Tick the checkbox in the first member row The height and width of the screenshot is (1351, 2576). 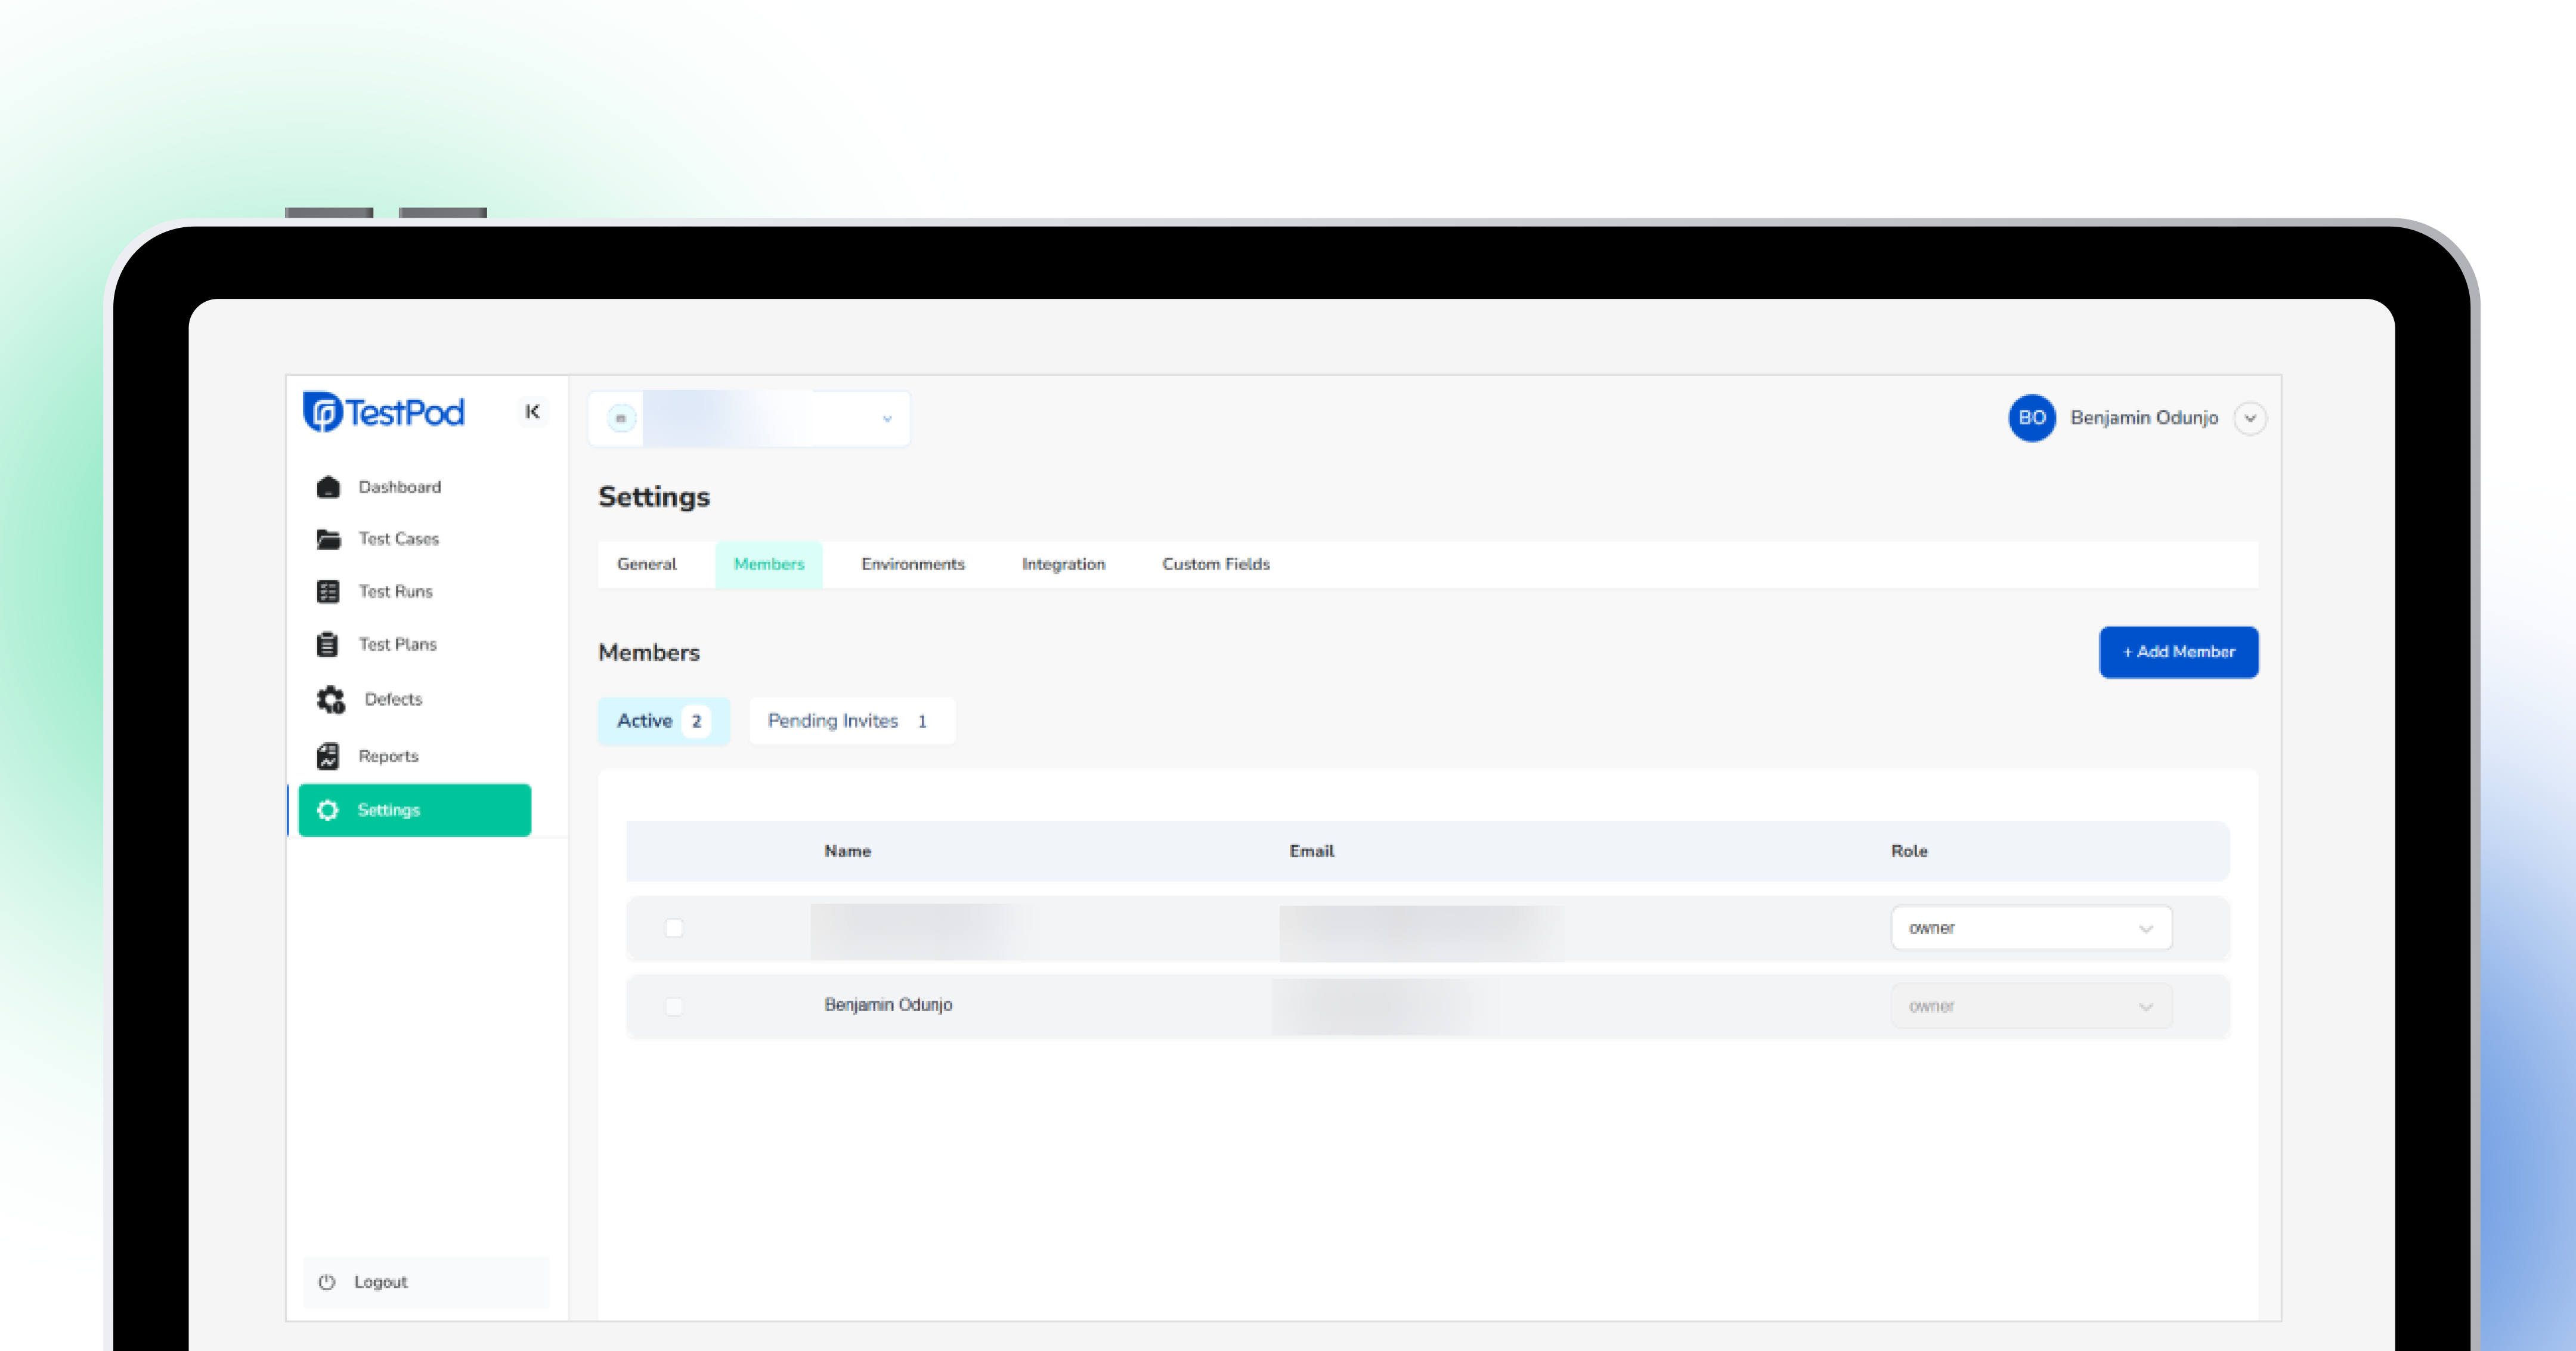674,928
